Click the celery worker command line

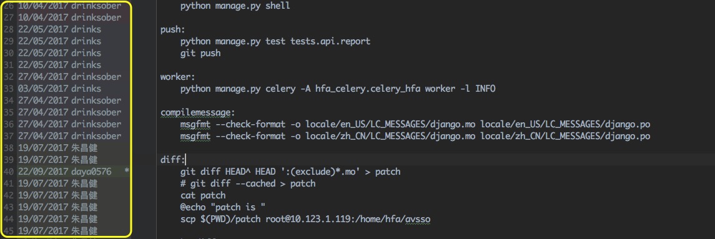[x=337, y=89]
